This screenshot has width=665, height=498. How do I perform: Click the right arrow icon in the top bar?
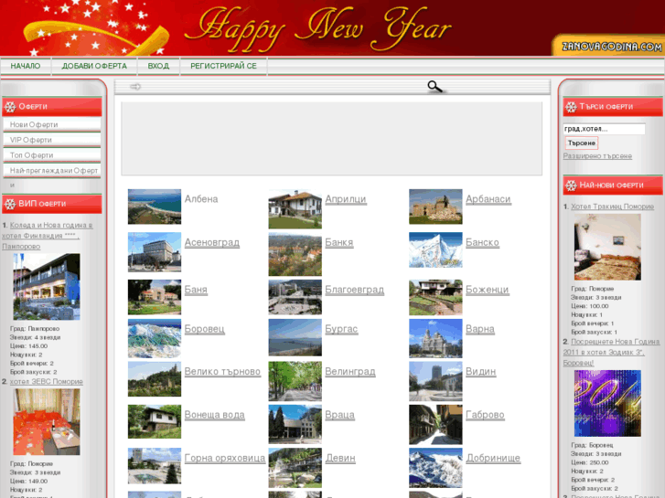(135, 87)
